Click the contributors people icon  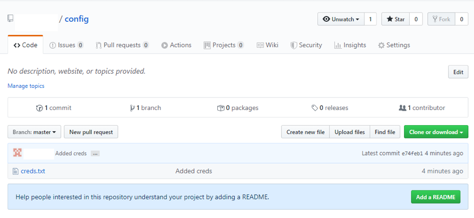click(402, 108)
